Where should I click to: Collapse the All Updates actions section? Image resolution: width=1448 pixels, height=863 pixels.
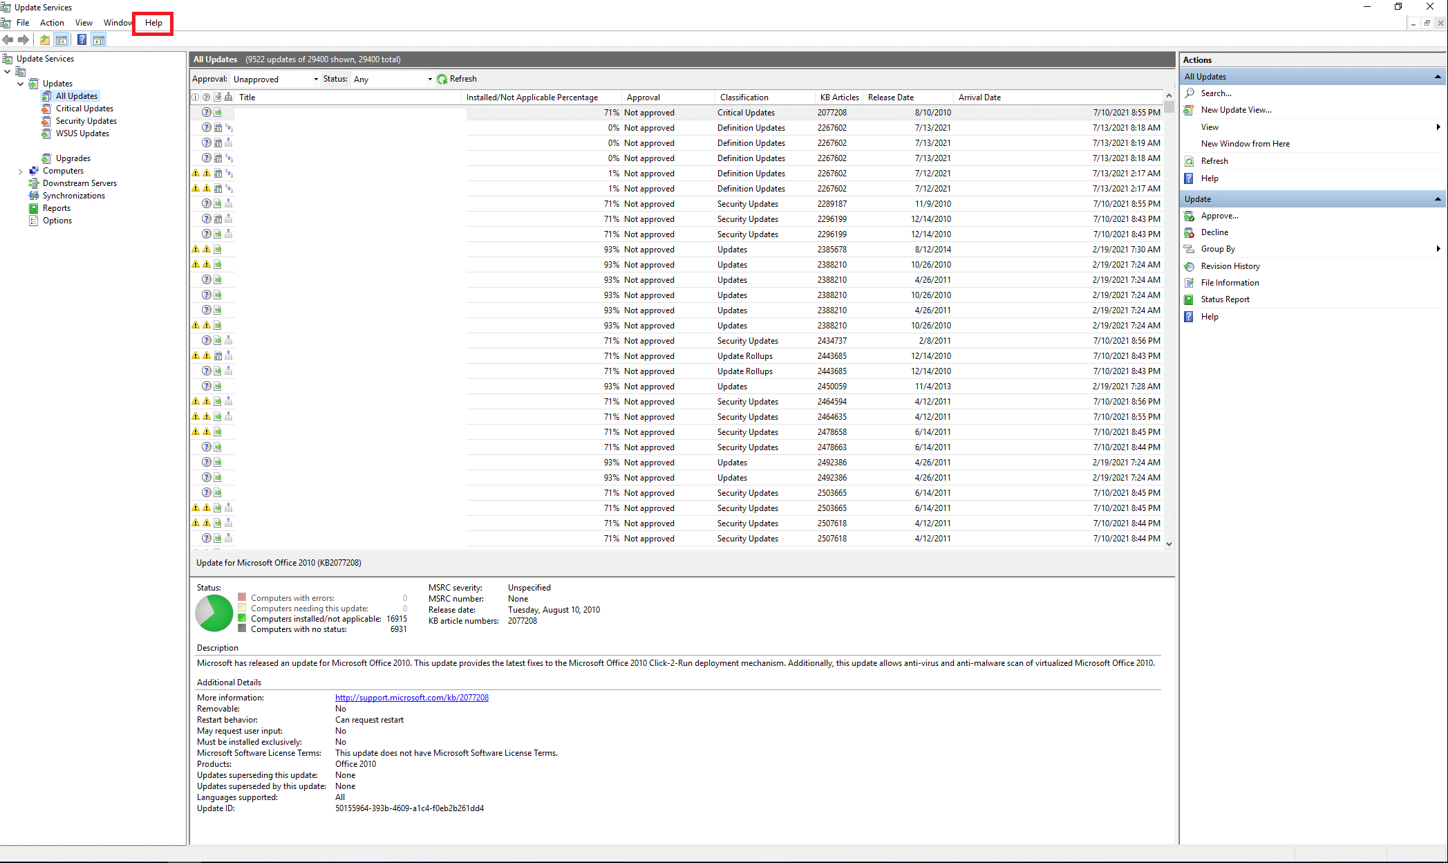click(1438, 77)
